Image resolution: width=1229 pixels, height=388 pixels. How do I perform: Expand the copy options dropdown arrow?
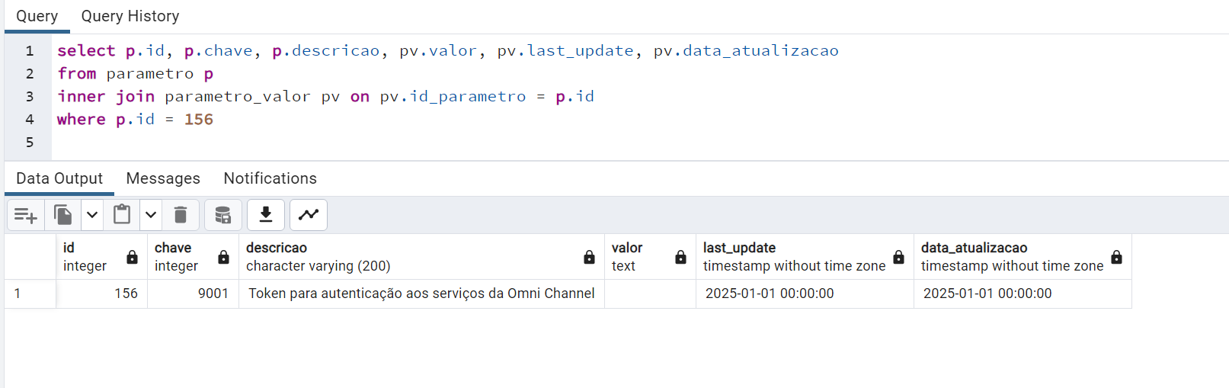point(92,215)
